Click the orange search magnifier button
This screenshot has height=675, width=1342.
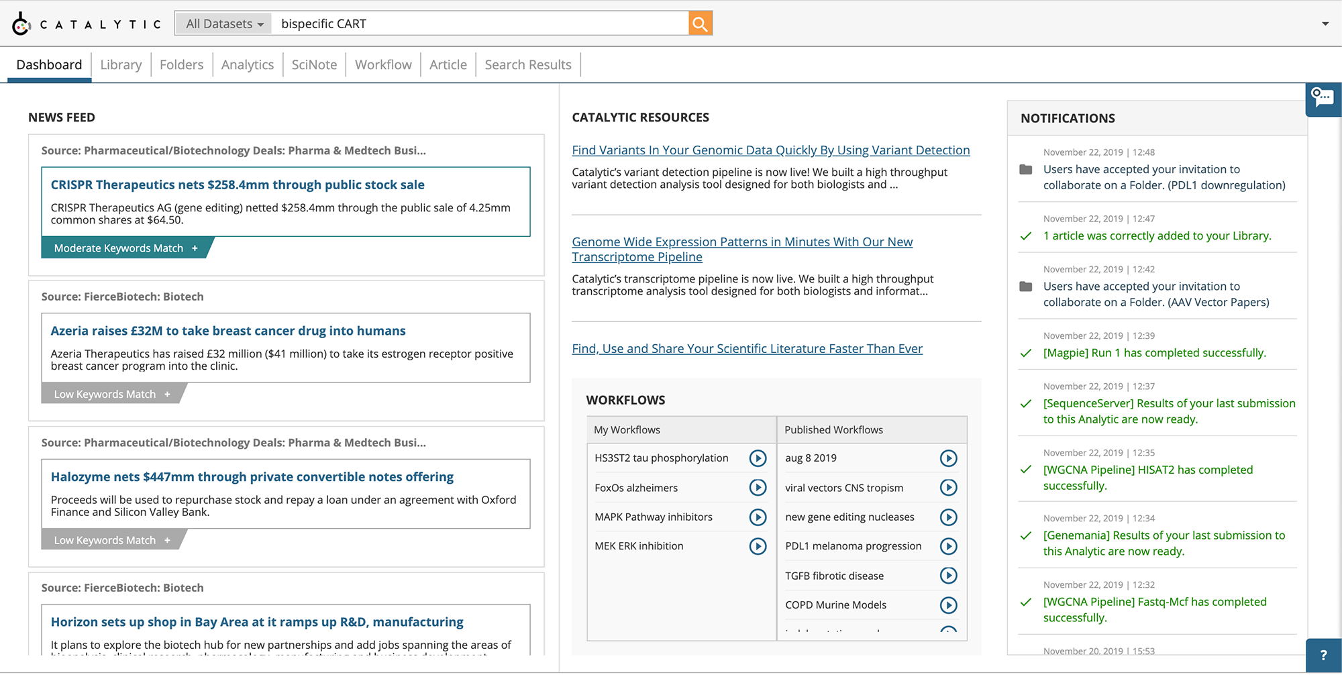[700, 23]
